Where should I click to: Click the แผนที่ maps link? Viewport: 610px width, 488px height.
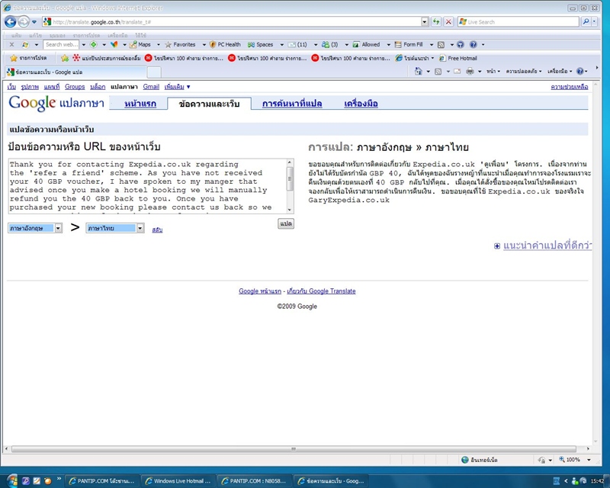[x=52, y=87]
